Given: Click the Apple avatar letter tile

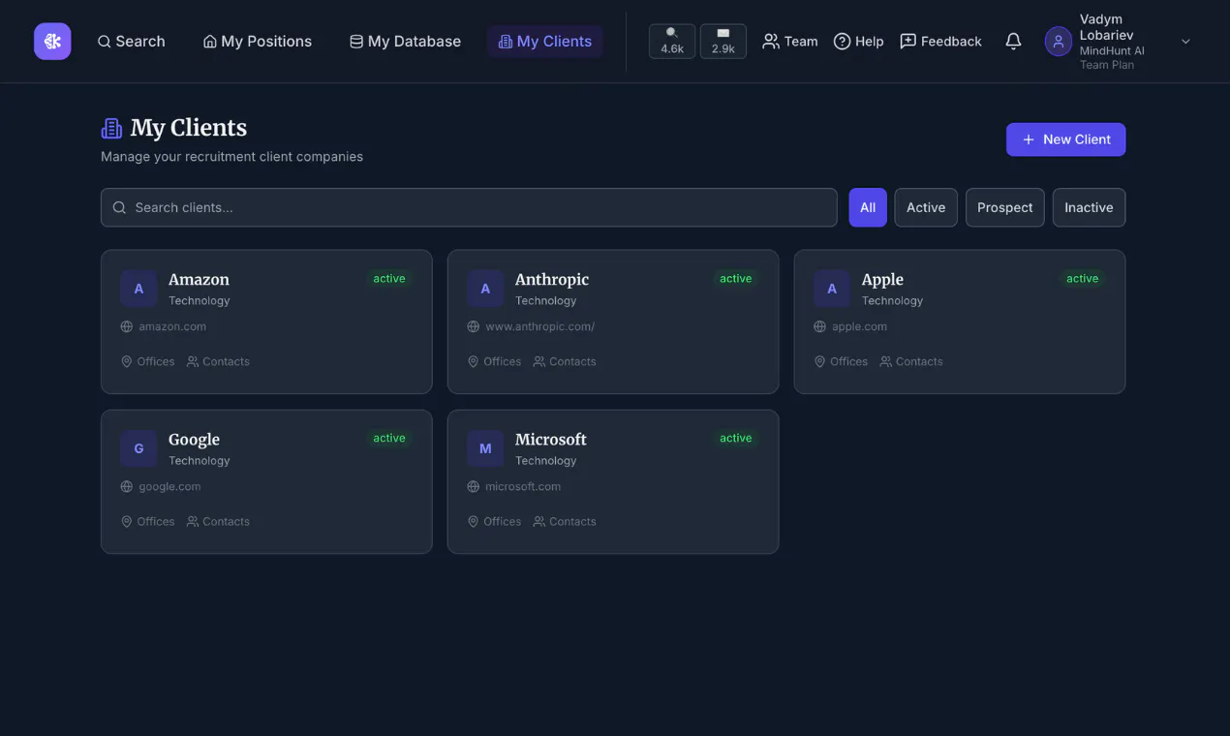Looking at the screenshot, I should coord(832,289).
